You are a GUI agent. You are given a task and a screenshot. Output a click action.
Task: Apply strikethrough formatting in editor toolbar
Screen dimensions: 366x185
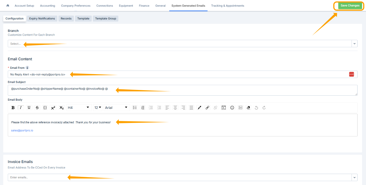click(37, 108)
